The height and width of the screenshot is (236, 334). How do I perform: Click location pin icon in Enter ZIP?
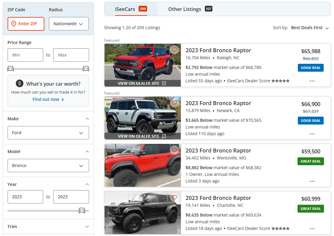14,24
